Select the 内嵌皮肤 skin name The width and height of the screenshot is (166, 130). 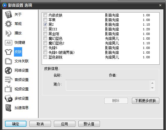click(55, 15)
